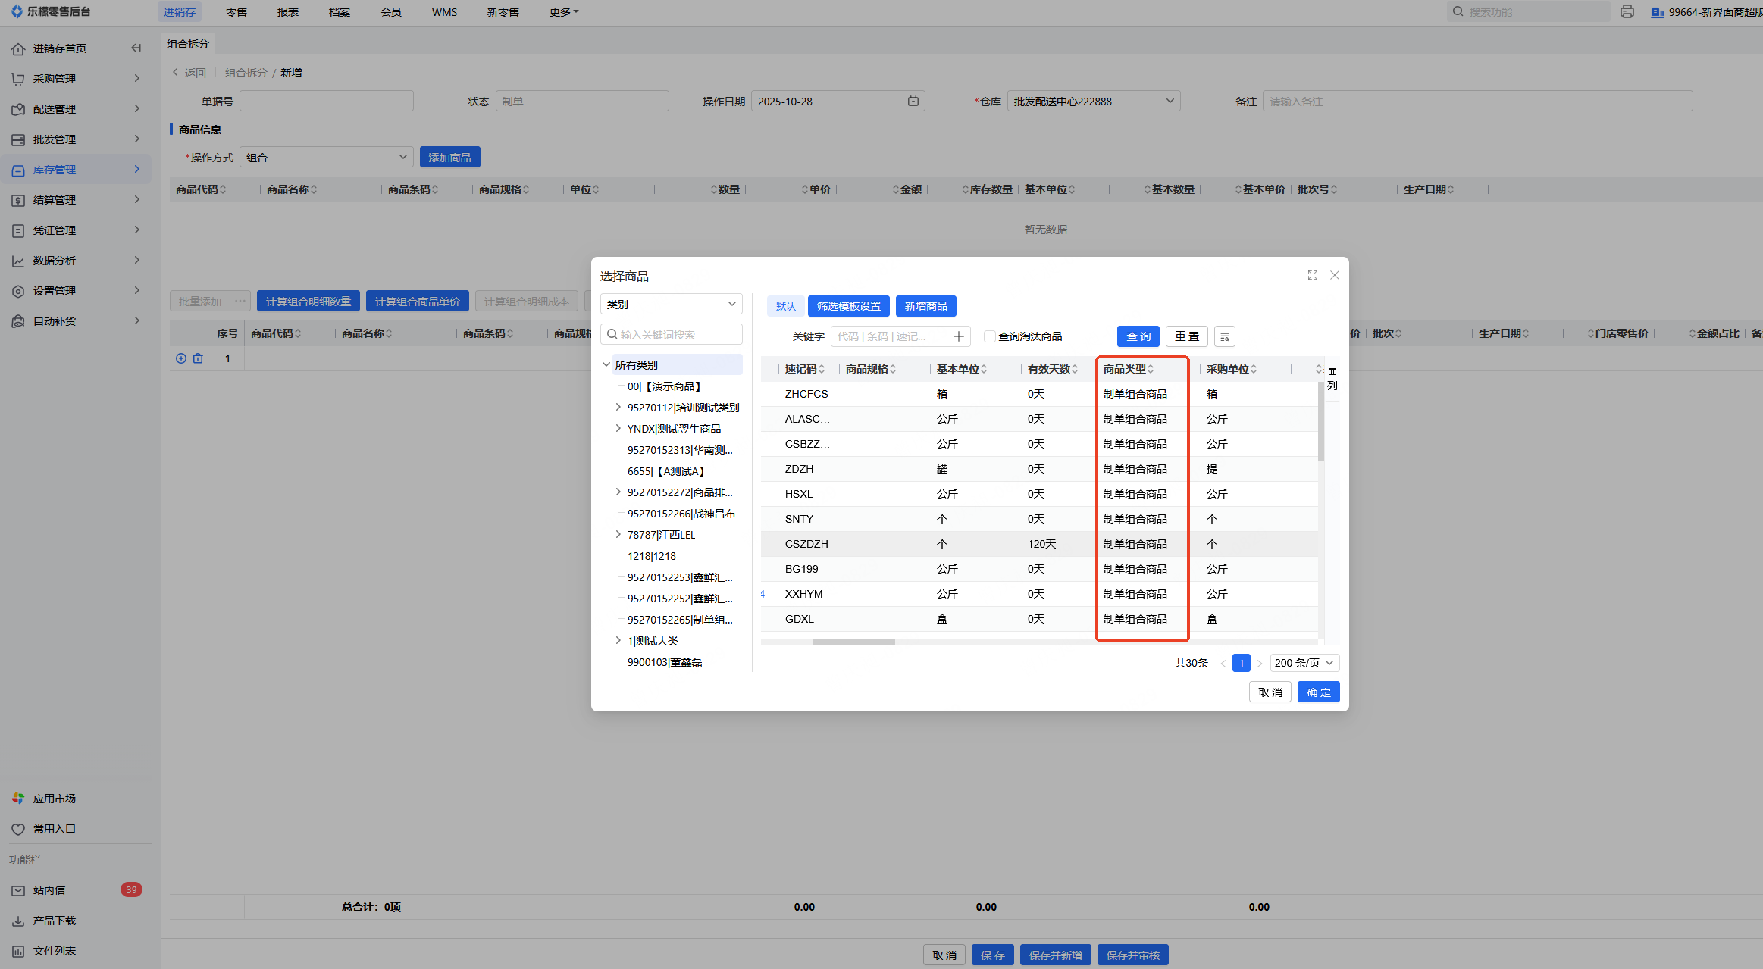Collapse the 所有类别 tree node
Viewport: 1763px width, 969px height.
click(x=606, y=364)
